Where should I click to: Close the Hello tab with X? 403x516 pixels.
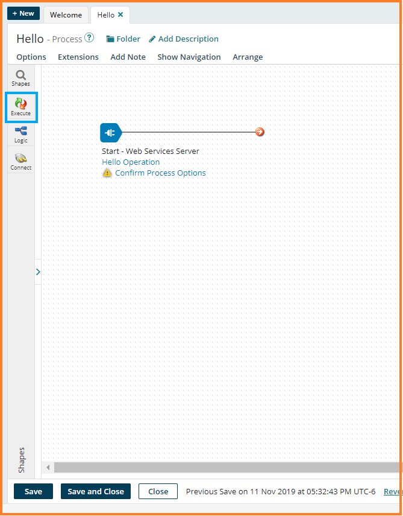pos(120,14)
